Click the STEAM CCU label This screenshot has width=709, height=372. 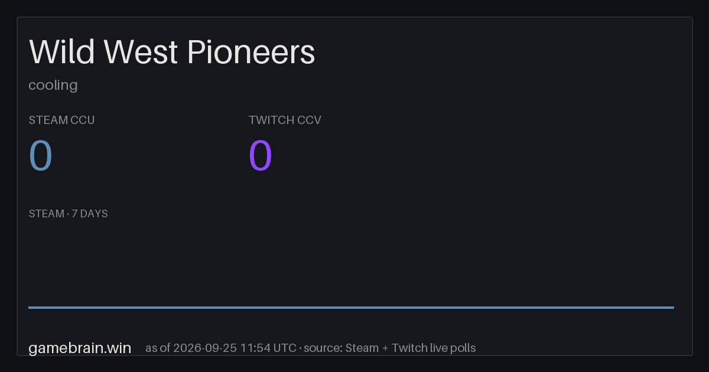click(61, 120)
